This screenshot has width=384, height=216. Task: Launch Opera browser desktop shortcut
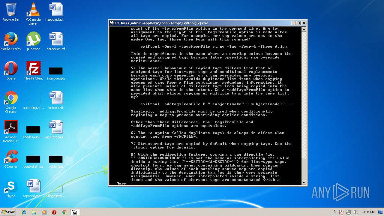coord(11,71)
